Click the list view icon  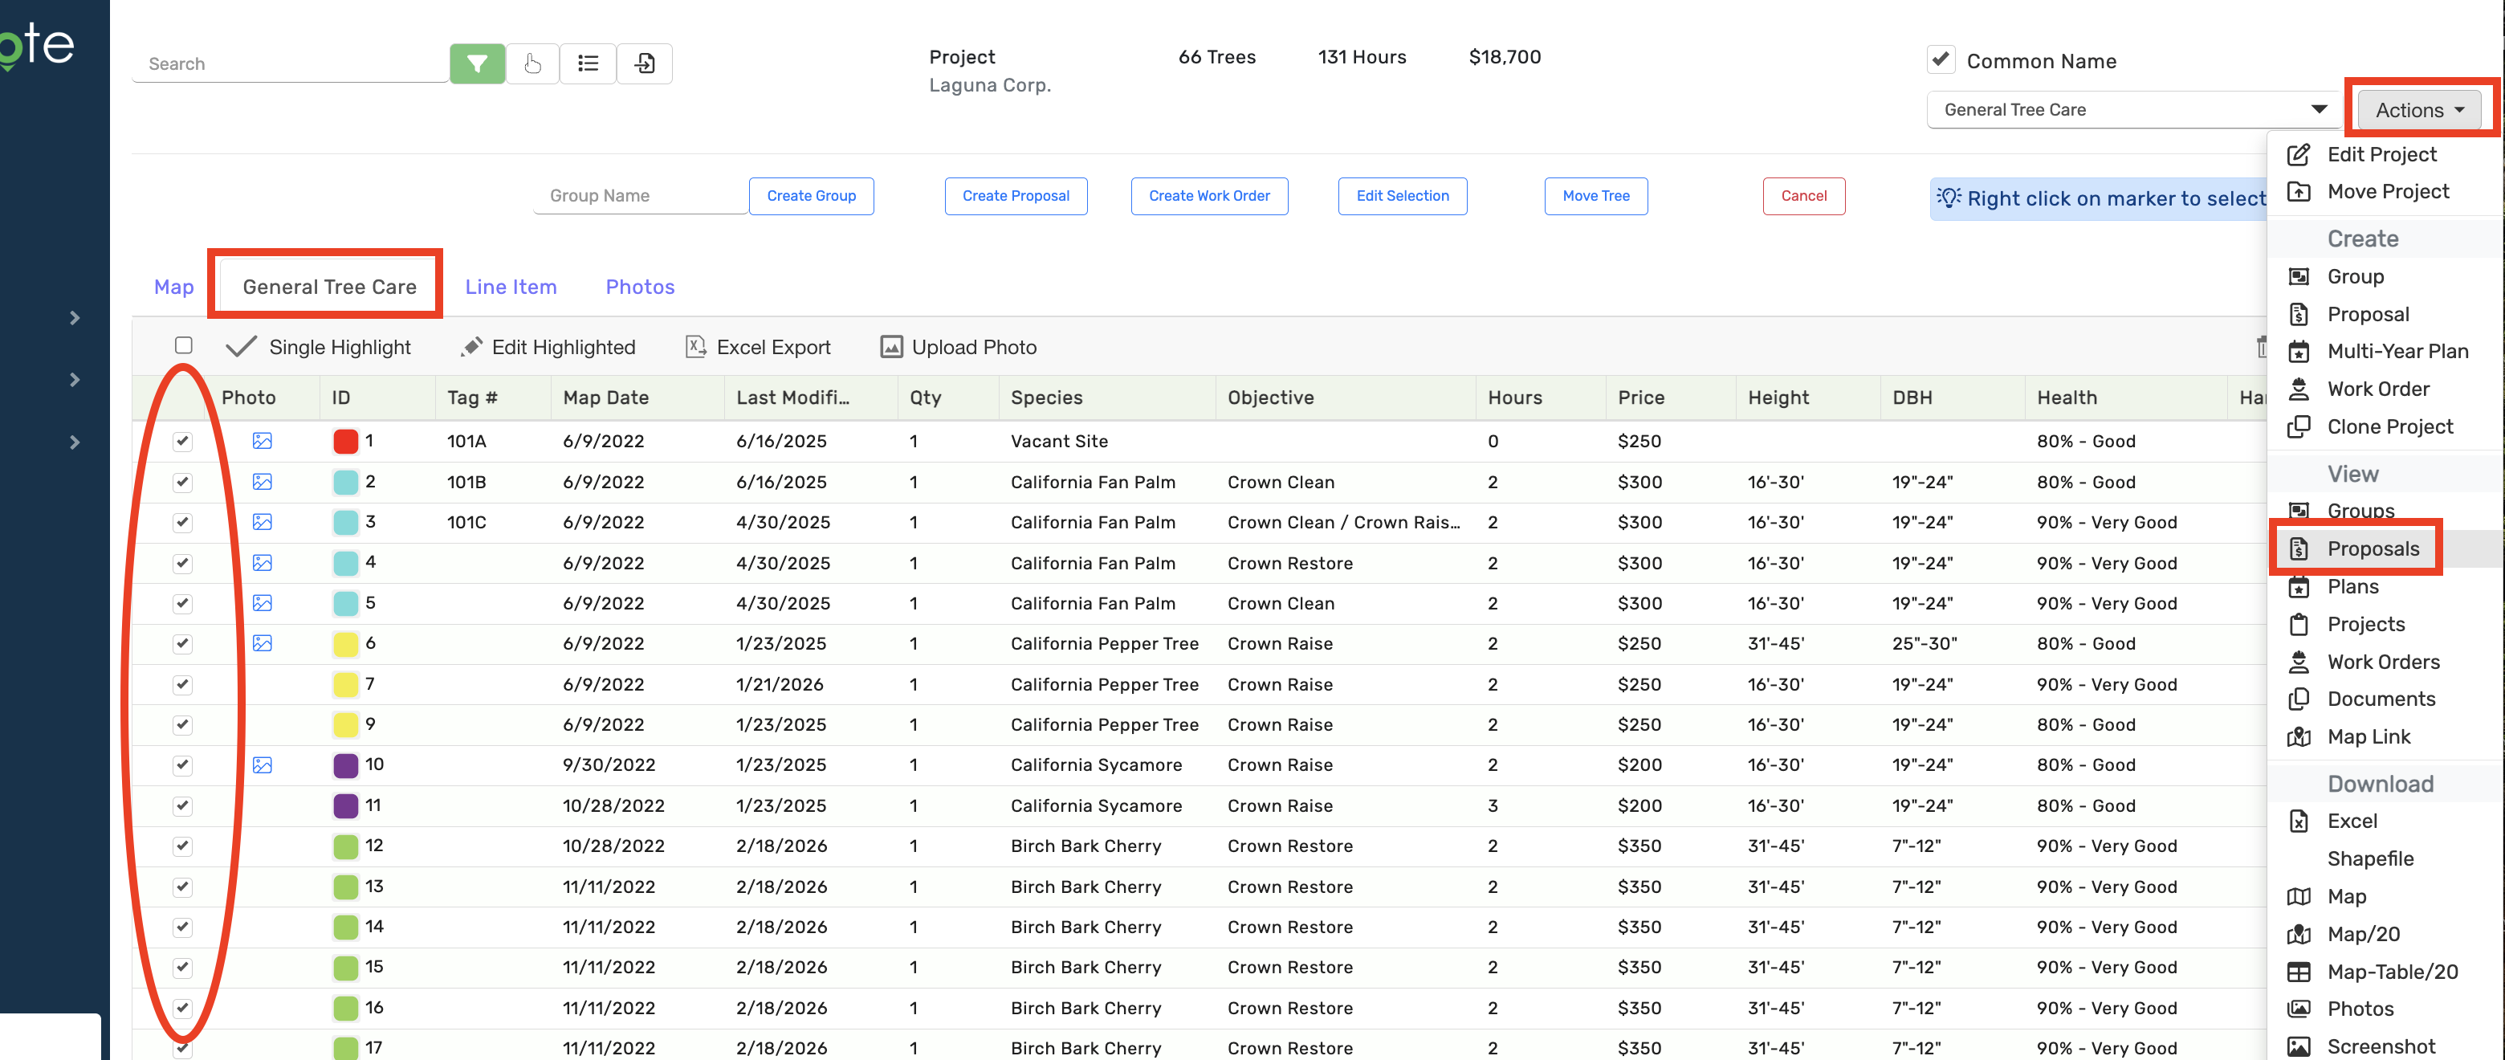[588, 64]
